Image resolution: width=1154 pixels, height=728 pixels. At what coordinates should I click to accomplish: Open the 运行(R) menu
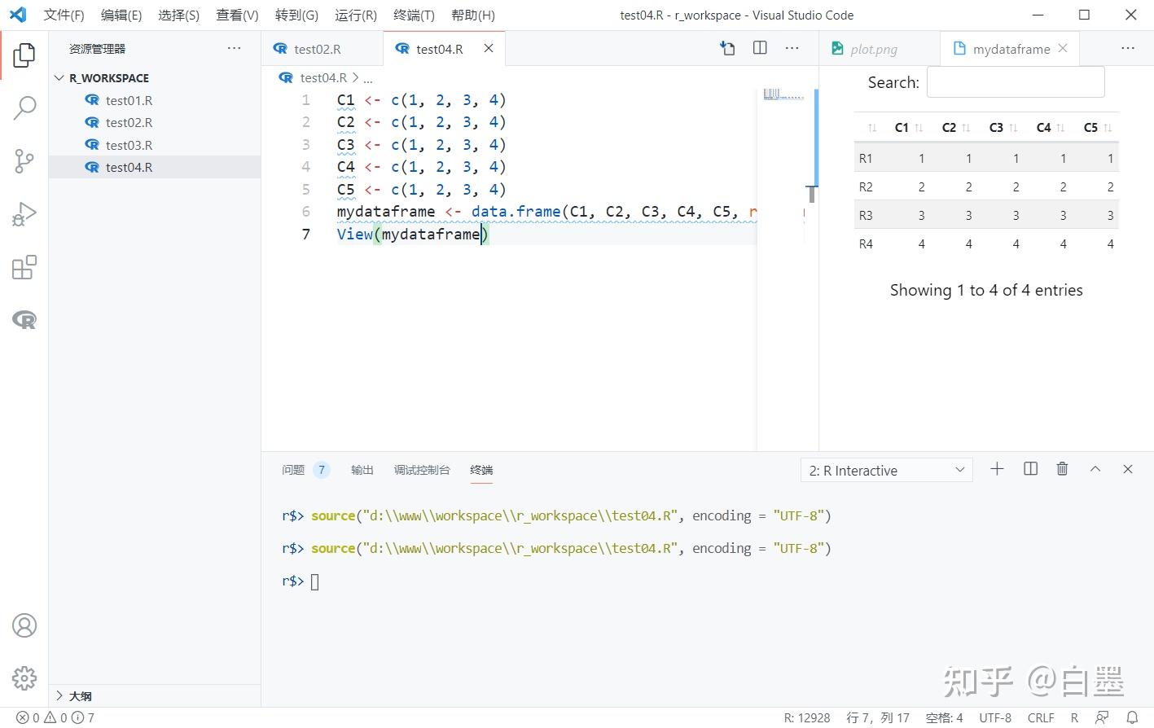point(355,15)
